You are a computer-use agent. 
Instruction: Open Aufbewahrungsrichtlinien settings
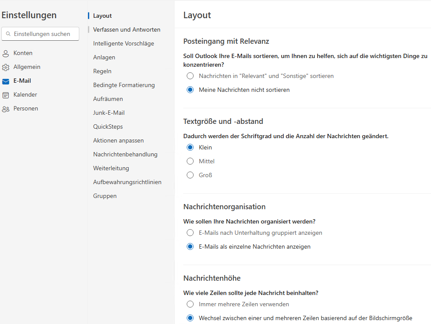127,182
